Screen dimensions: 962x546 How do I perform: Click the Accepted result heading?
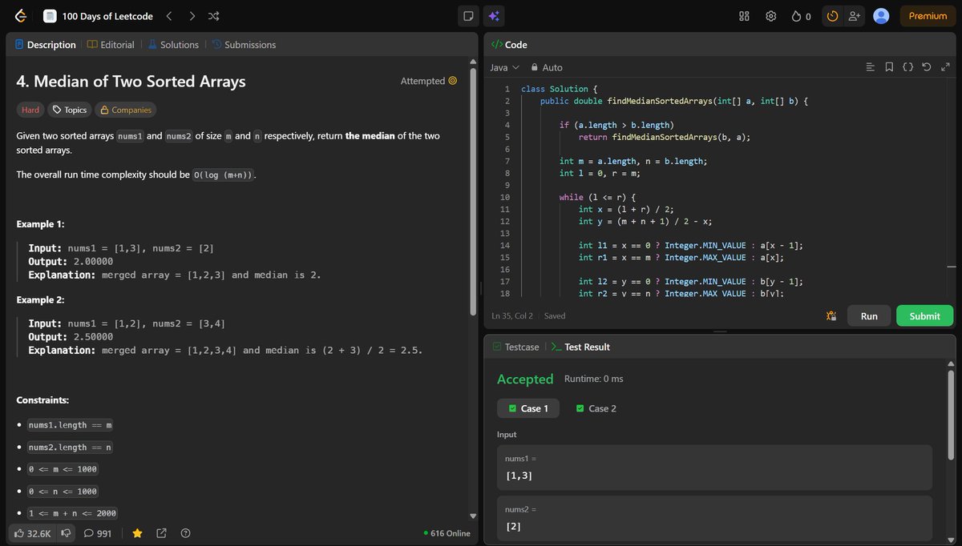point(525,379)
